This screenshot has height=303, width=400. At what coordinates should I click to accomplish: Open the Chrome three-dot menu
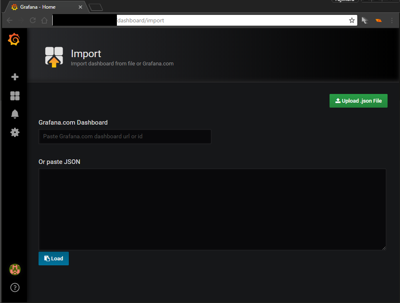coord(392,20)
